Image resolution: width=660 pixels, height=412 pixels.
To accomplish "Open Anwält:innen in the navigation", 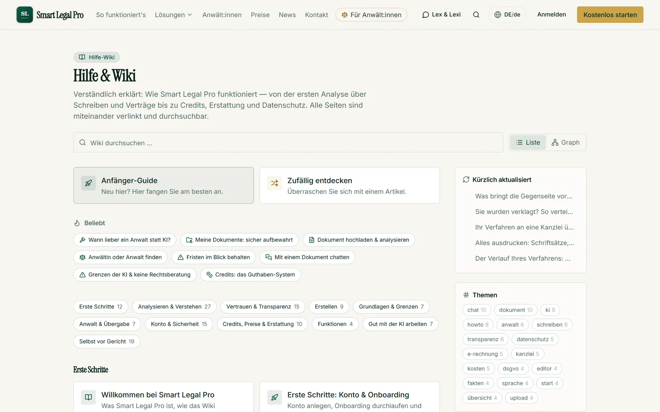I will point(222,15).
